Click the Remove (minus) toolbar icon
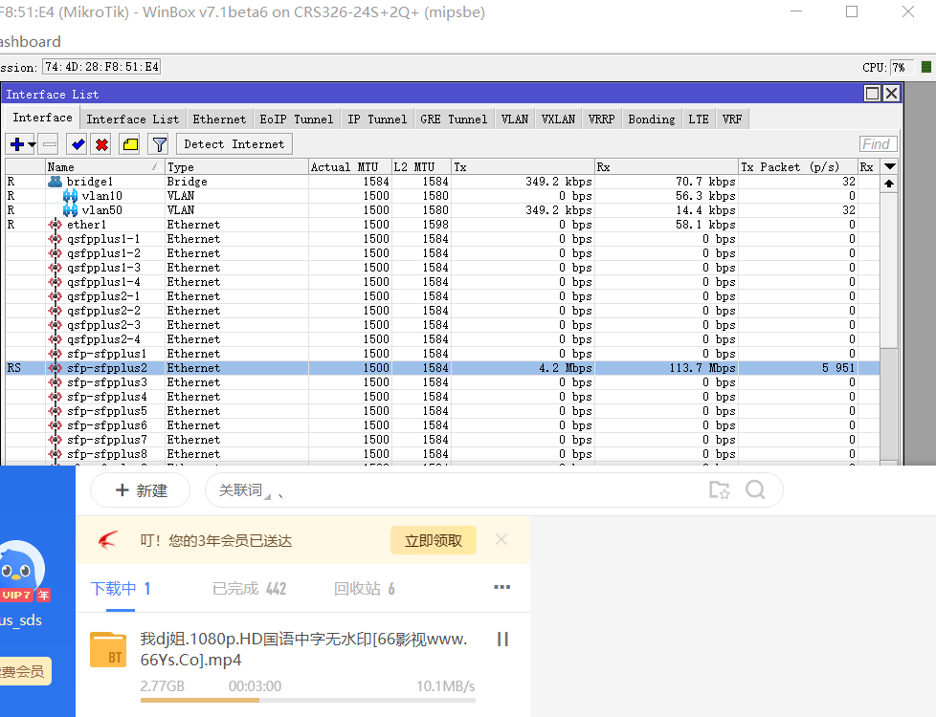Image resolution: width=936 pixels, height=717 pixels. click(49, 144)
